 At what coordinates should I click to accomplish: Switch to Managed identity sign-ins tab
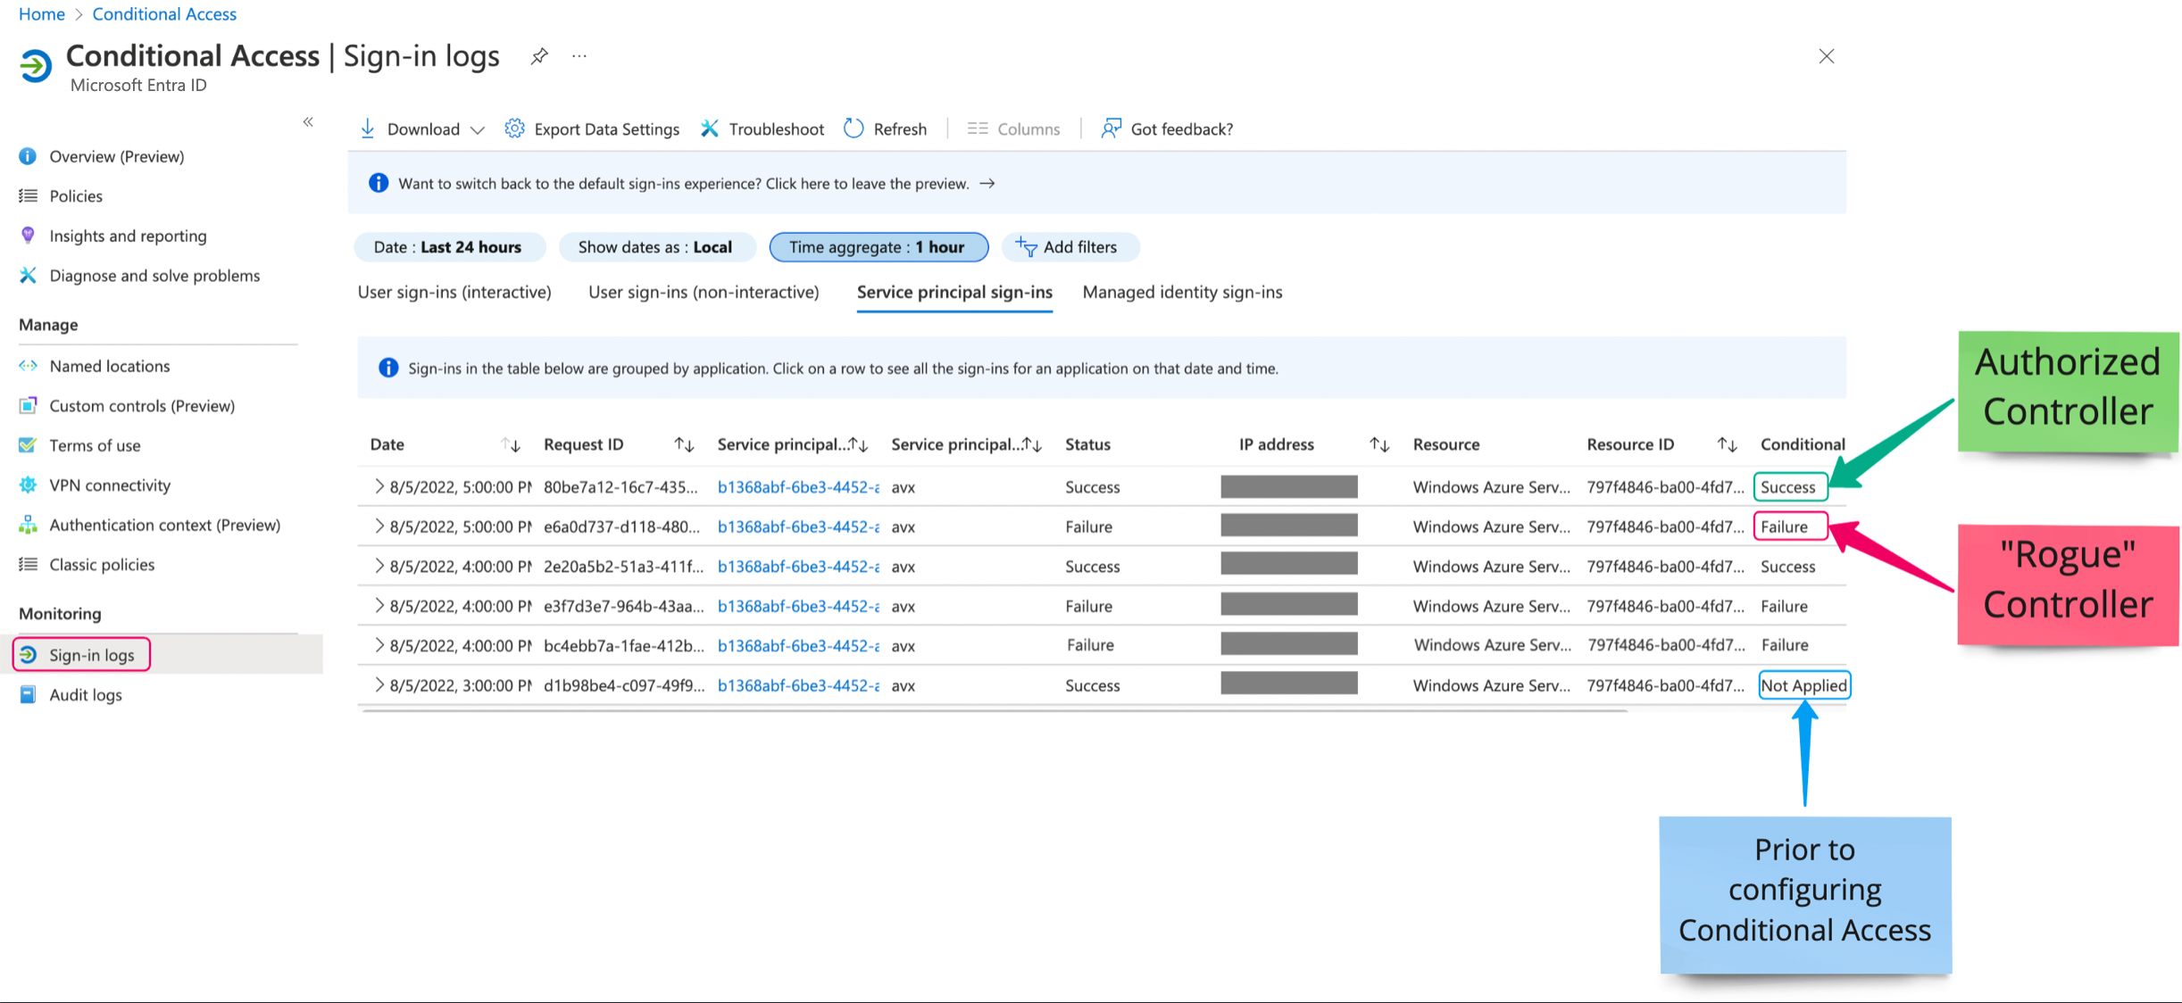pos(1182,292)
